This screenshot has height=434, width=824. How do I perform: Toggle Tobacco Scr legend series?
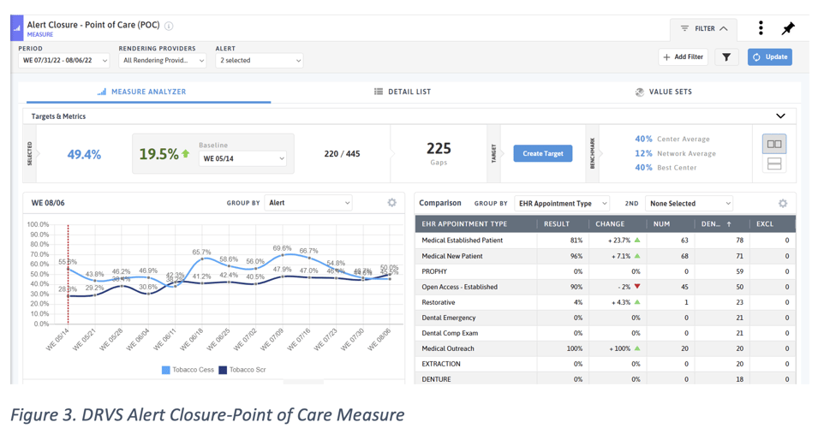coord(242,370)
